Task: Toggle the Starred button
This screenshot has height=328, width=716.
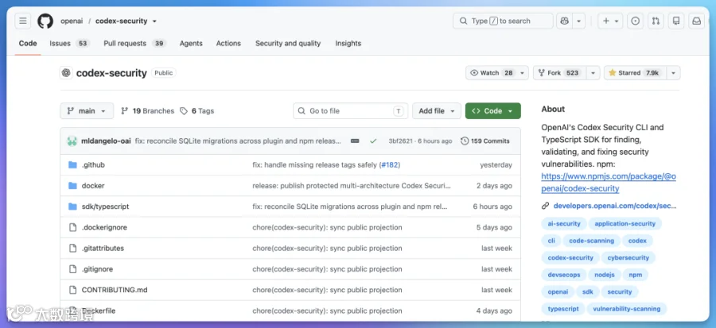Action: coord(636,73)
